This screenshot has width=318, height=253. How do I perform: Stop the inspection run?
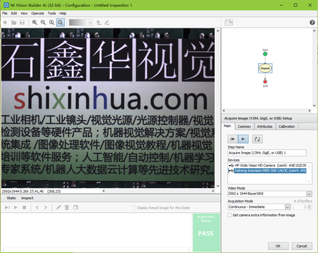pos(24,208)
